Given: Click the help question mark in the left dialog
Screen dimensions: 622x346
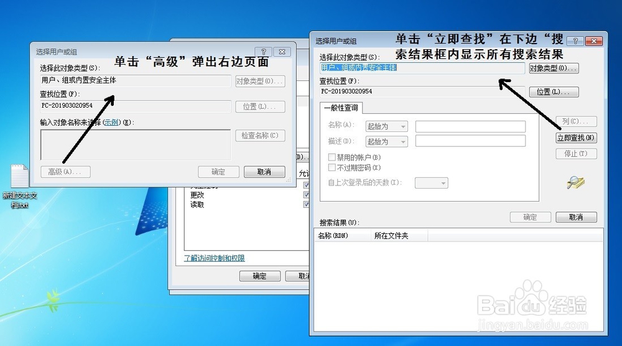Looking at the screenshot, I should coord(263,52).
